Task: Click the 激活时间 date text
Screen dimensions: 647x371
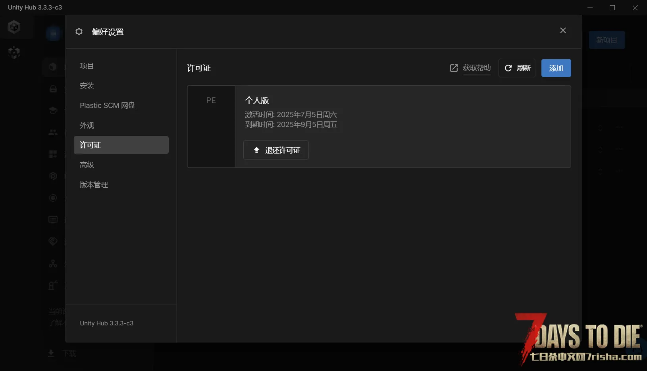Action: tap(291, 115)
